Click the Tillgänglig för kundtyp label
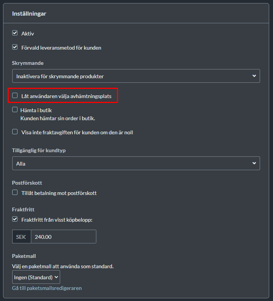Screen dimensions: 273x301 [x=39, y=150]
